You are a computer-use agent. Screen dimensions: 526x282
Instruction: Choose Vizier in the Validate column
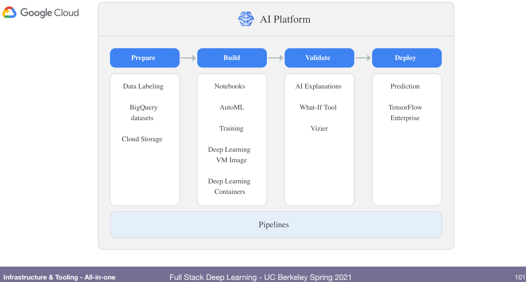click(319, 129)
